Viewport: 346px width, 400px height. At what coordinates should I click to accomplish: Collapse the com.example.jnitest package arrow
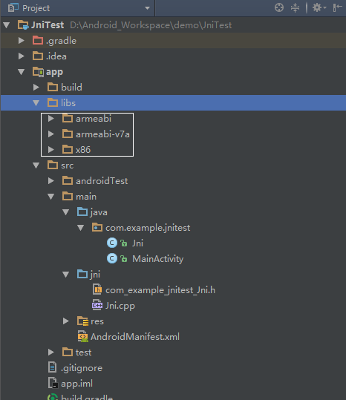coord(81,228)
